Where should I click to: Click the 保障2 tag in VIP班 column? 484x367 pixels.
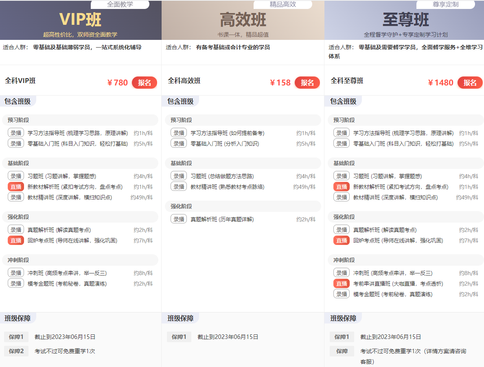(16, 351)
